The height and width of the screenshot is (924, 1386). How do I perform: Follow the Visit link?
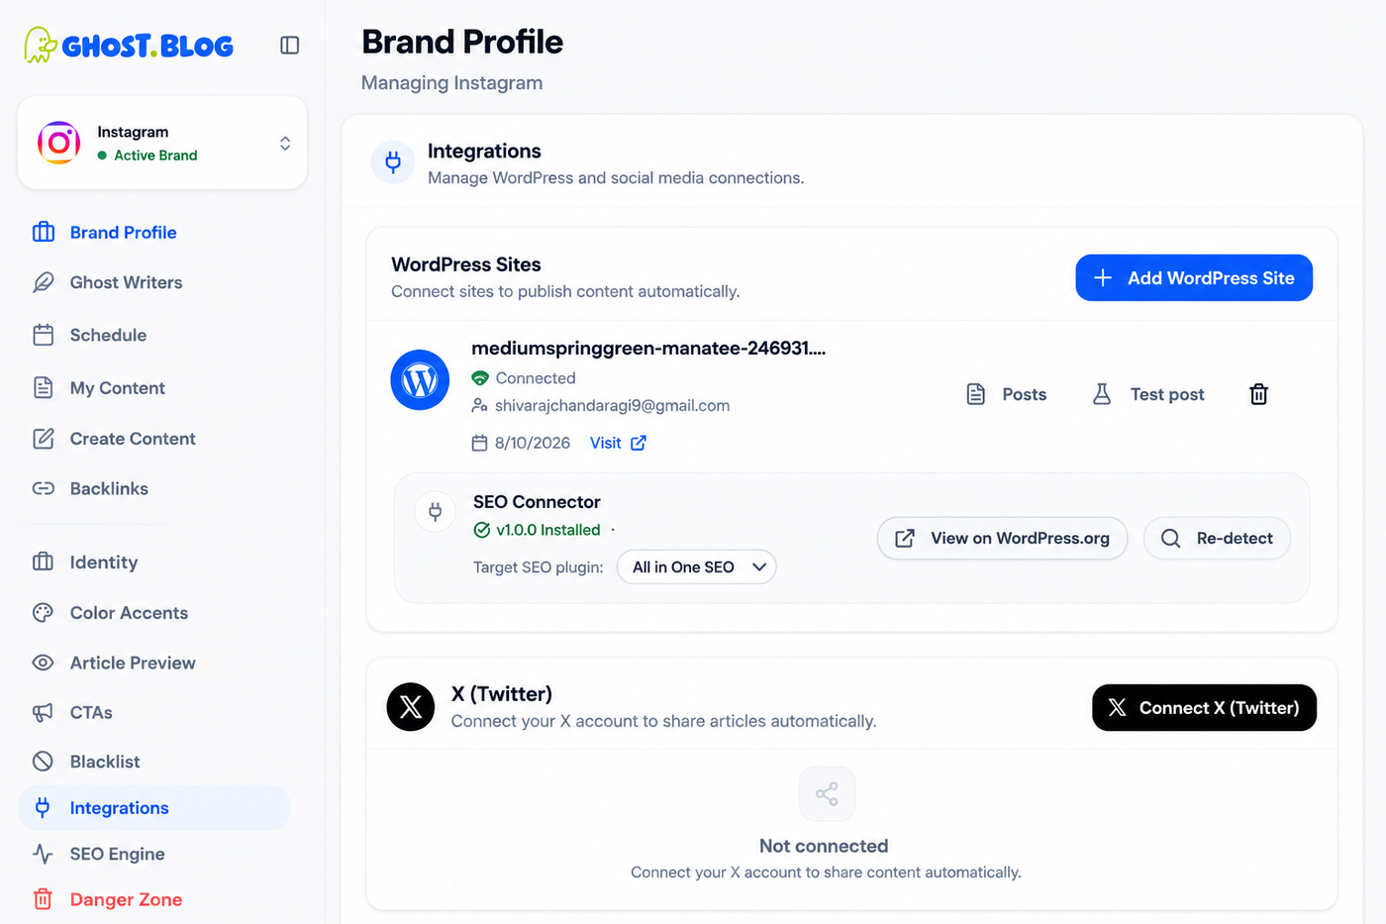tap(618, 443)
